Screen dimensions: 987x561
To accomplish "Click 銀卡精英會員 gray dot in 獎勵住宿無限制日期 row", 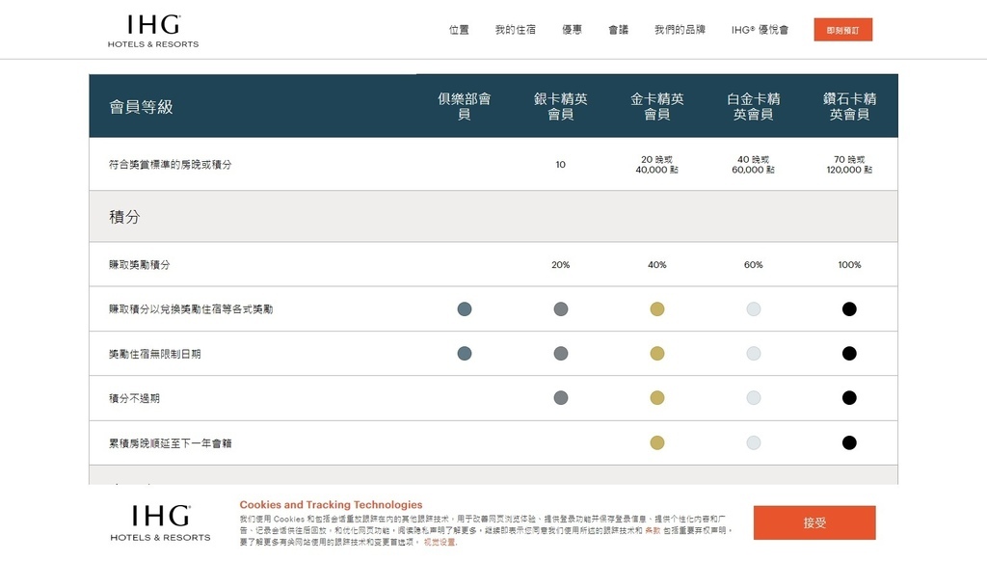I will (x=561, y=353).
